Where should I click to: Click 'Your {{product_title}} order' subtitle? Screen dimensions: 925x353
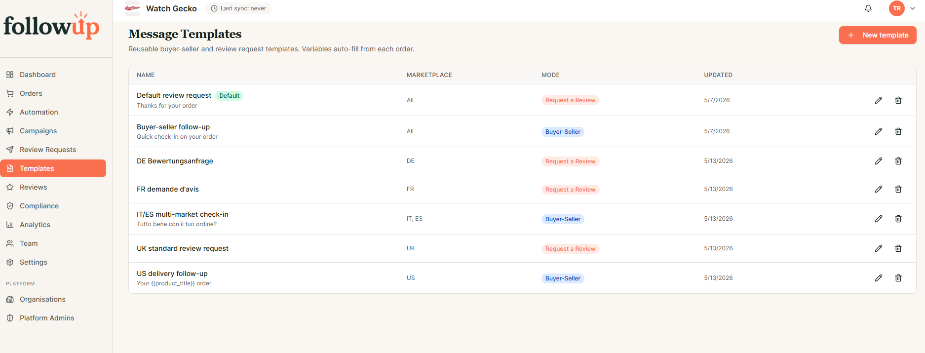tap(174, 283)
